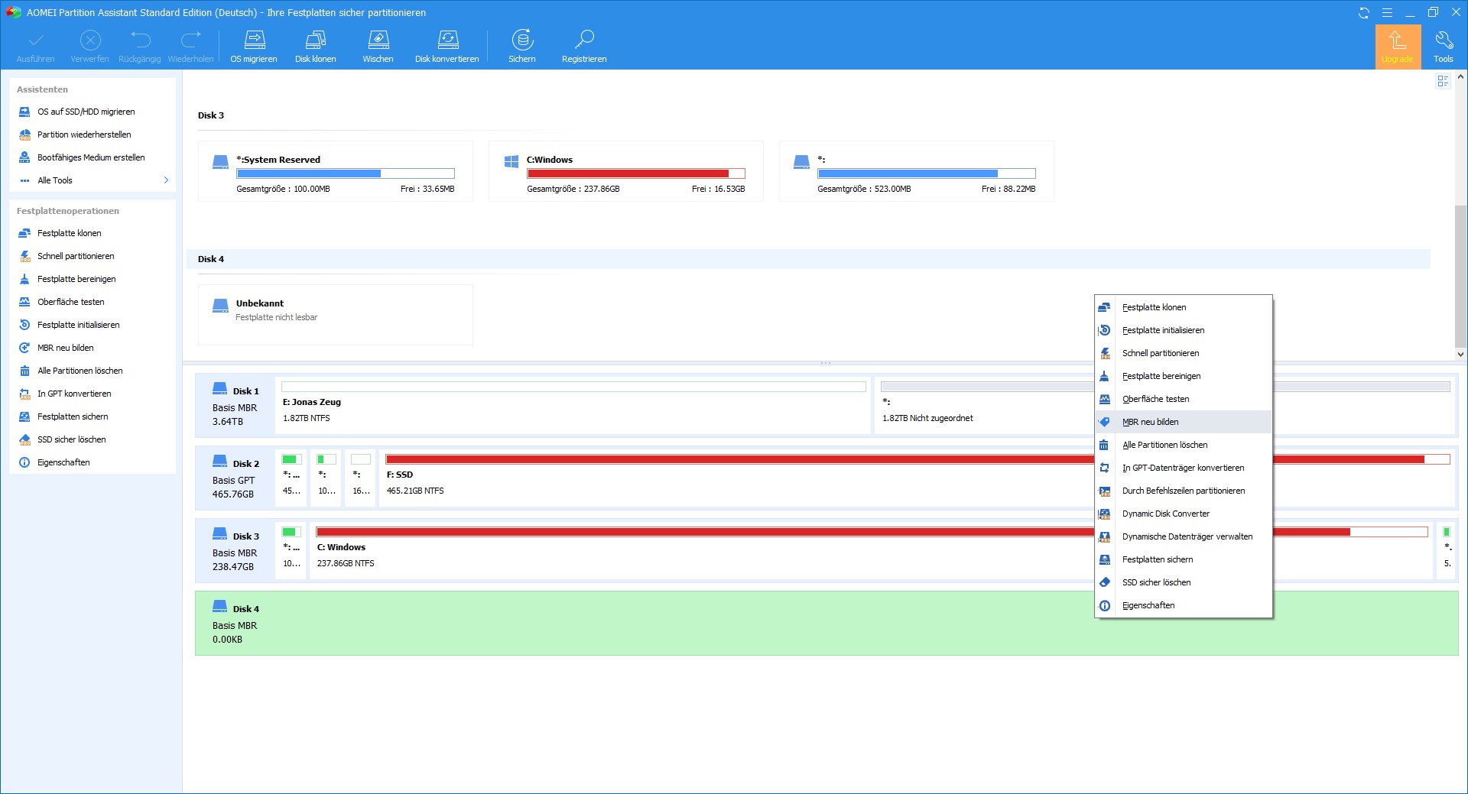
Task: Choose Durch Befehlszeilen partitionieren menu entry
Action: tap(1184, 491)
